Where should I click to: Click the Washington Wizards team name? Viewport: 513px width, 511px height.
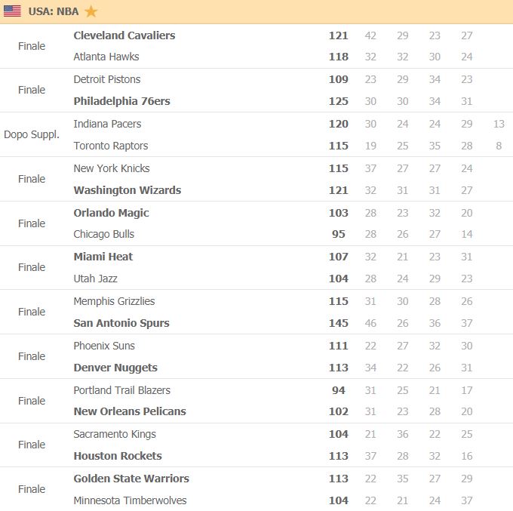tap(127, 190)
